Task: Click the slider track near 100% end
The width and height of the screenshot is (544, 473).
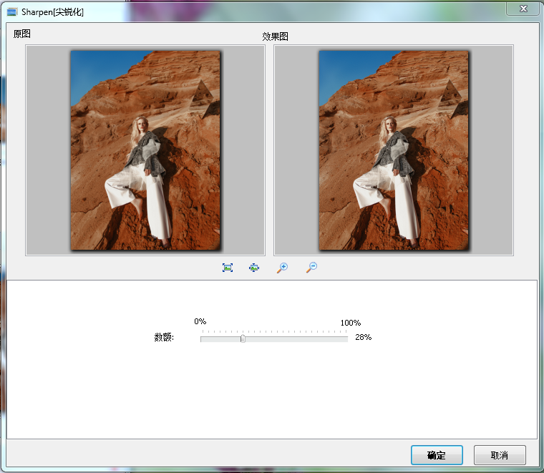Action: (342, 338)
